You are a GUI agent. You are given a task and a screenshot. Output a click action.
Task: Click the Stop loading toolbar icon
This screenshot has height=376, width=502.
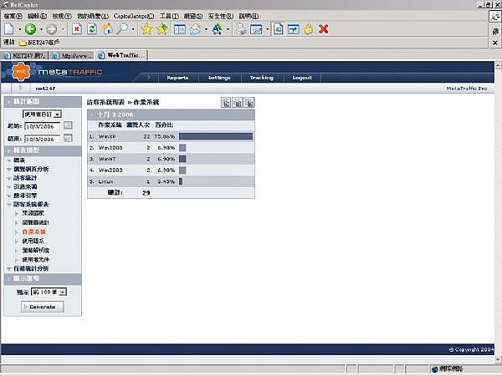pyautogui.click(x=76, y=29)
